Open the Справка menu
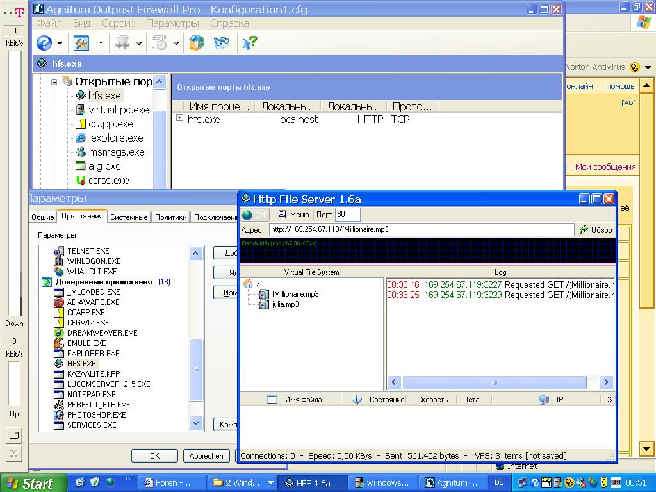 click(x=229, y=24)
